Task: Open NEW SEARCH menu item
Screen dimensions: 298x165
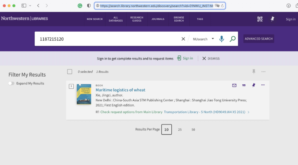Action: (x=95, y=19)
